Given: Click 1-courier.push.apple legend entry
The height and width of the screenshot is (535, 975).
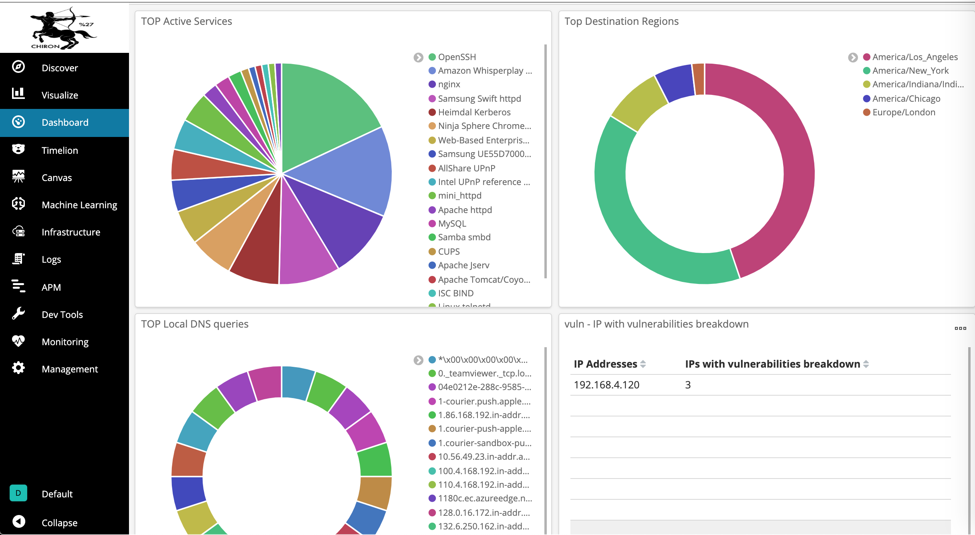Looking at the screenshot, I should (479, 401).
